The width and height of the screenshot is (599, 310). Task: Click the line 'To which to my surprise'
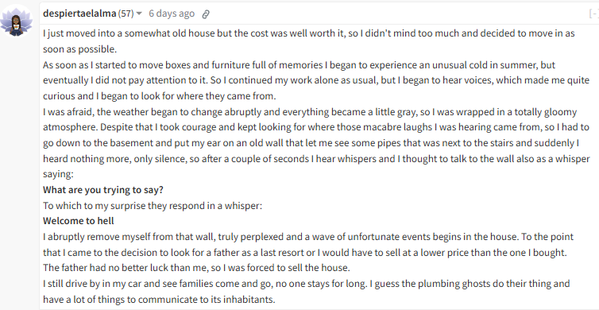tap(153, 206)
